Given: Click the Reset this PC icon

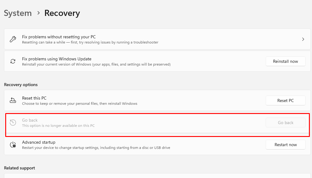Looking at the screenshot, I should pyautogui.click(x=13, y=100).
